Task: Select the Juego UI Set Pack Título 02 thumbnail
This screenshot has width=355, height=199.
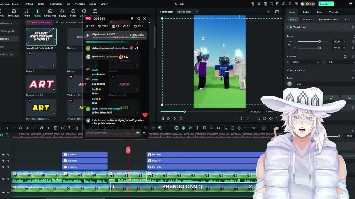Action: 41,36
